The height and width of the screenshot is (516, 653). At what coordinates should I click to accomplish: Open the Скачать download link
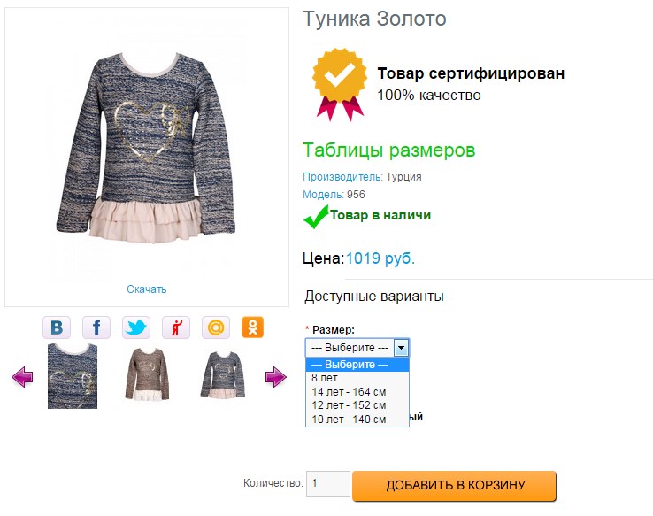tap(147, 289)
